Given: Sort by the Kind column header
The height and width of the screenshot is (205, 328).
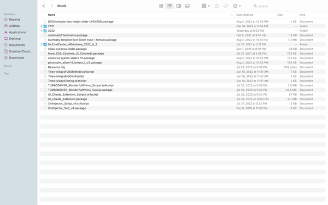Looking at the screenshot, I should point(302,15).
